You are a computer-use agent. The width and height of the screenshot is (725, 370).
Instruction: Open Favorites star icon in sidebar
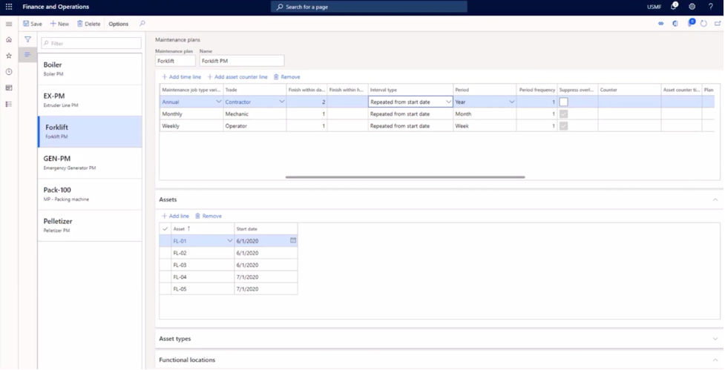9,56
